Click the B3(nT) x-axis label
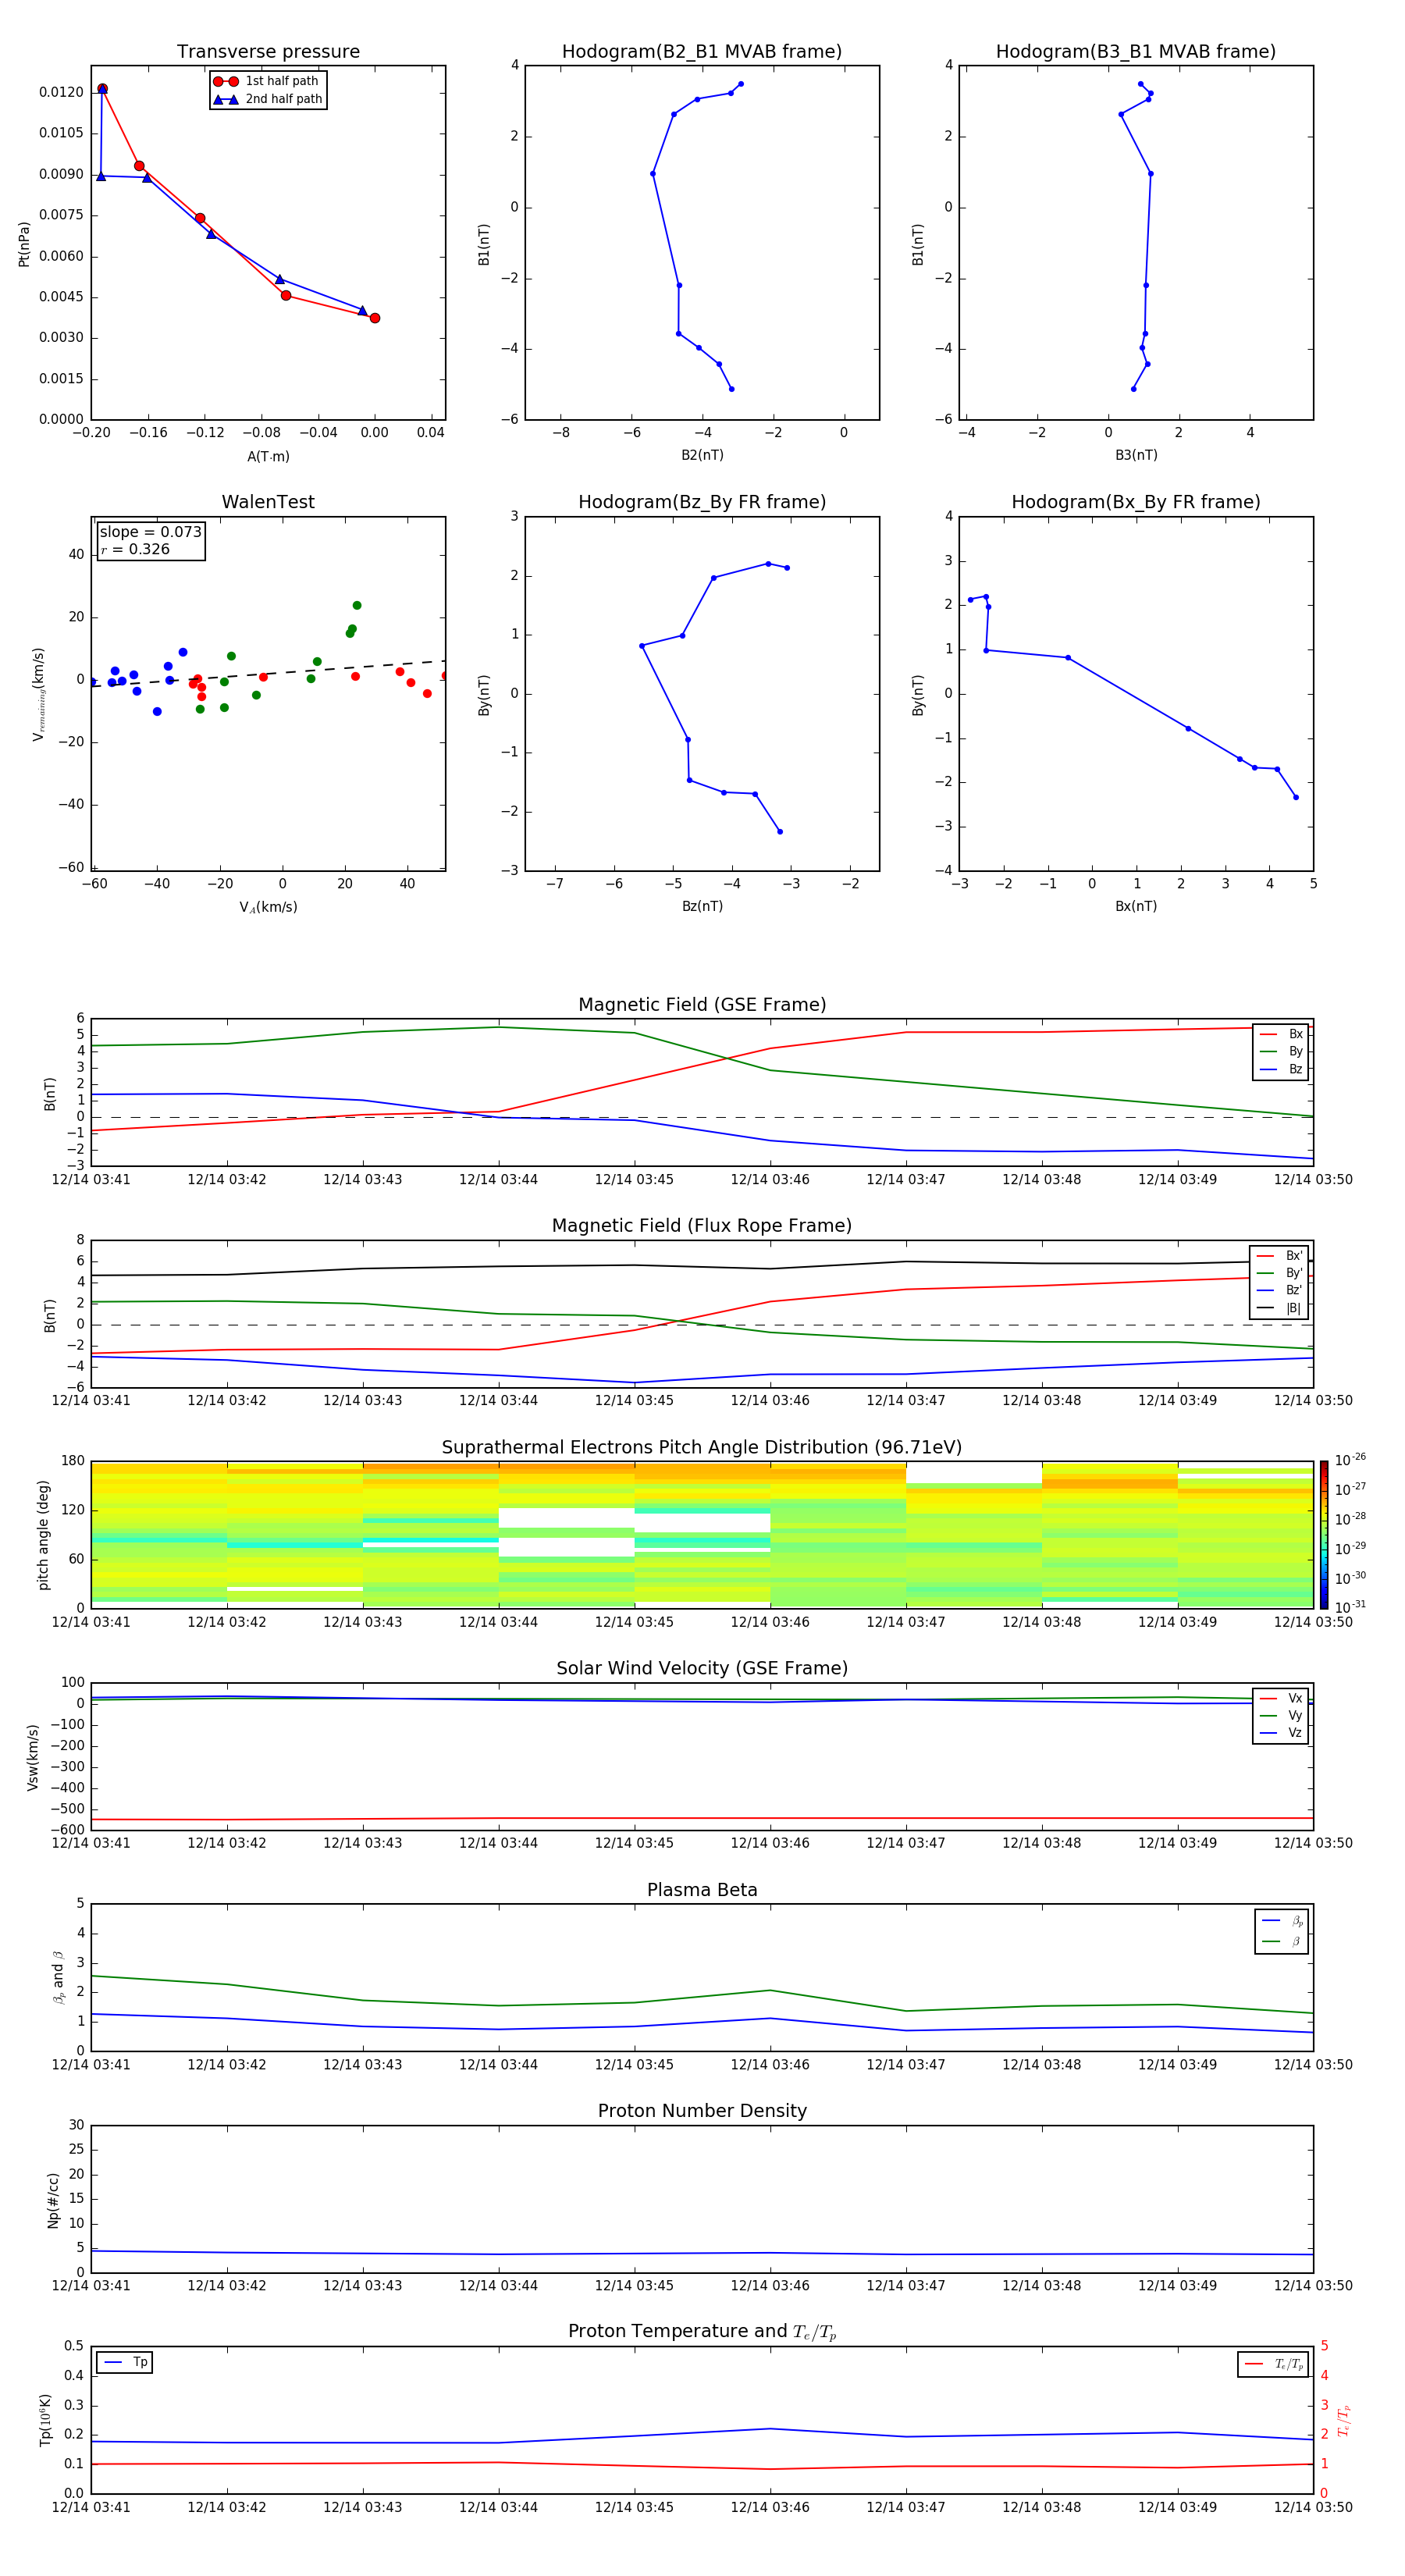Screen dimensions: 1405x2576 pyautogui.click(x=1136, y=455)
